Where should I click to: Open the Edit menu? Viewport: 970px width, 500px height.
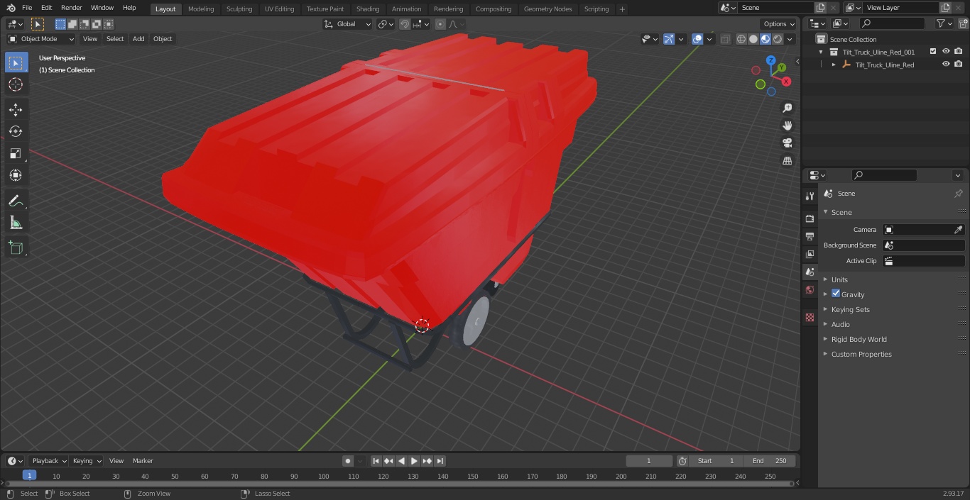click(x=46, y=8)
